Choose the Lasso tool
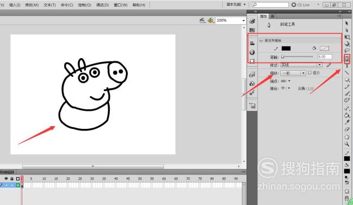Screen dimensions: 353x205 point(347,51)
